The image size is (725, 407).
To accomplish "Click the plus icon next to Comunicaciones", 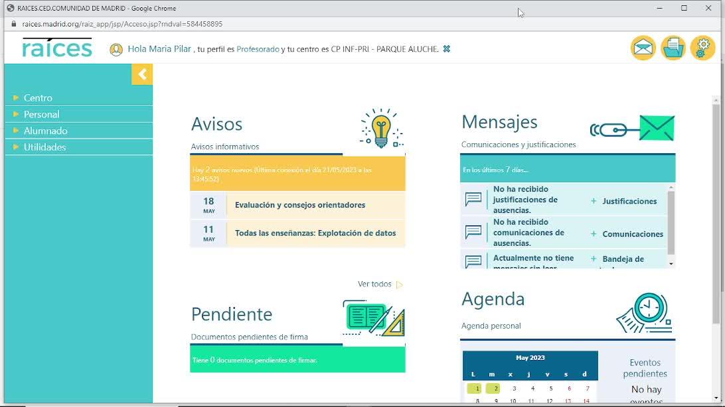I will point(594,234).
